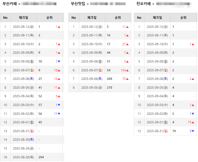Viewport: 198px width, 162px height.
Task: Click the 체크일 column header in 부산카페 table
Action: coord(24,18)
